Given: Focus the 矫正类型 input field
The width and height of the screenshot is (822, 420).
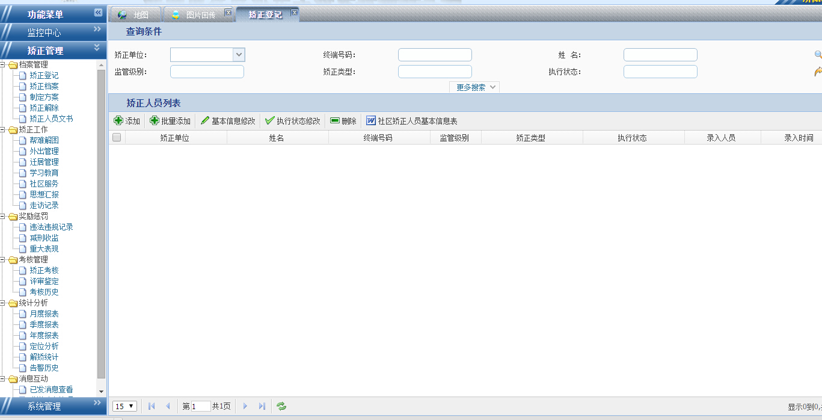Looking at the screenshot, I should (x=435, y=72).
